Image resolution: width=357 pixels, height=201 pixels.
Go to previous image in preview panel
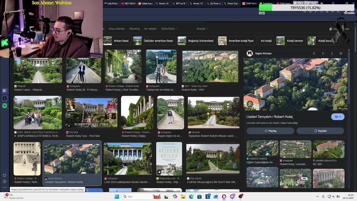[x=314, y=53]
